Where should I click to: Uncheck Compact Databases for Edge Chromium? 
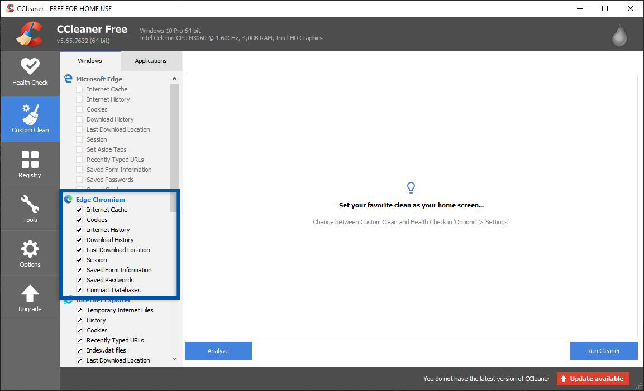(x=80, y=290)
